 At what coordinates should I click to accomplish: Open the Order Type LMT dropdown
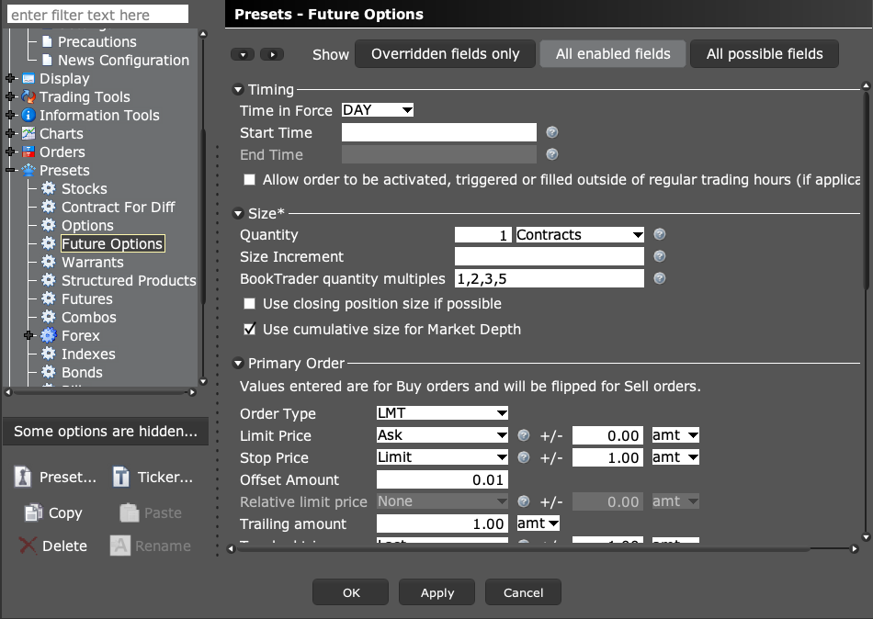point(442,413)
